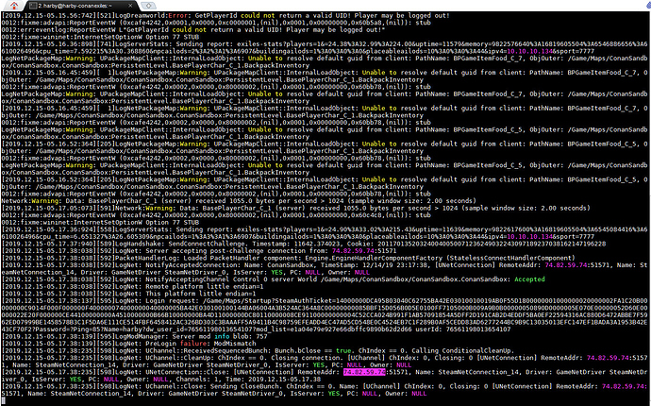The width and height of the screenshot is (651, 406).
Task: Click "Remote platform little endian=1" text
Action: pos(205,287)
